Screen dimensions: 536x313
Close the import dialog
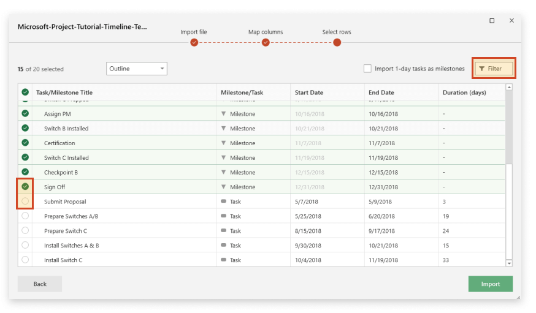511,21
